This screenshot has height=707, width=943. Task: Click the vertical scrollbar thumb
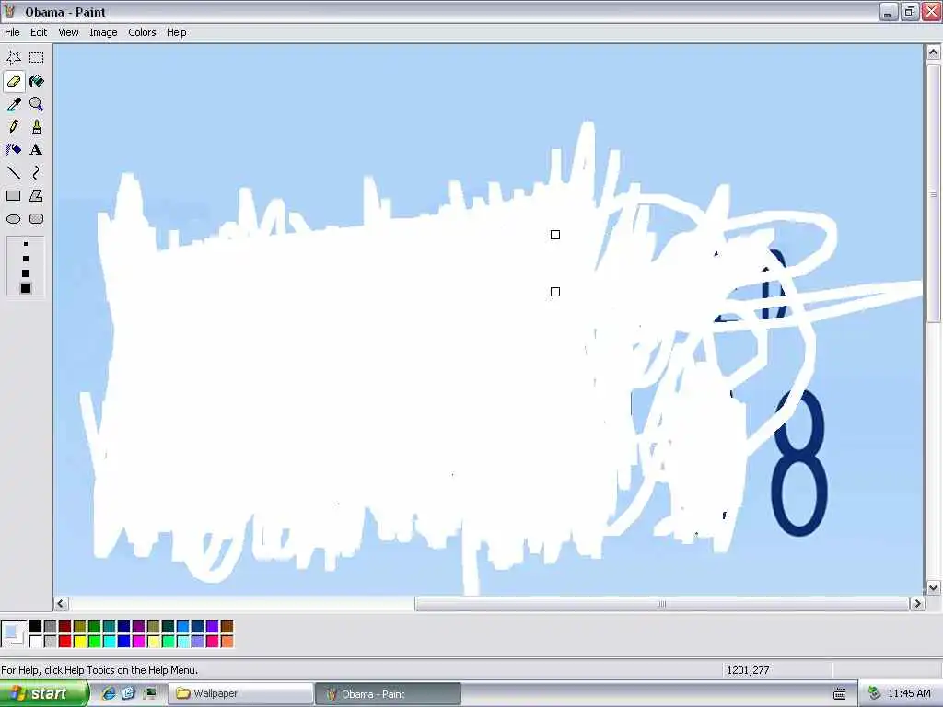pyautogui.click(x=933, y=193)
